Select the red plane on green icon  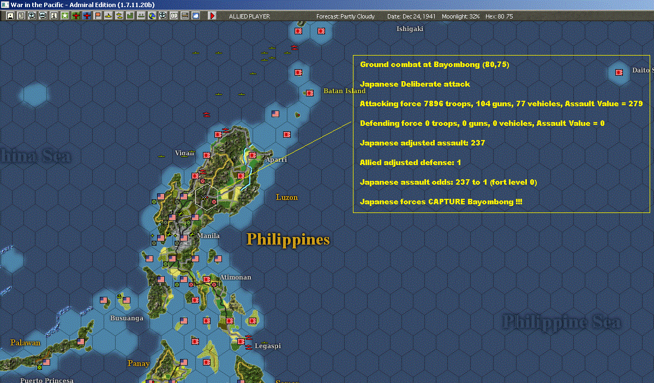[x=75, y=15]
